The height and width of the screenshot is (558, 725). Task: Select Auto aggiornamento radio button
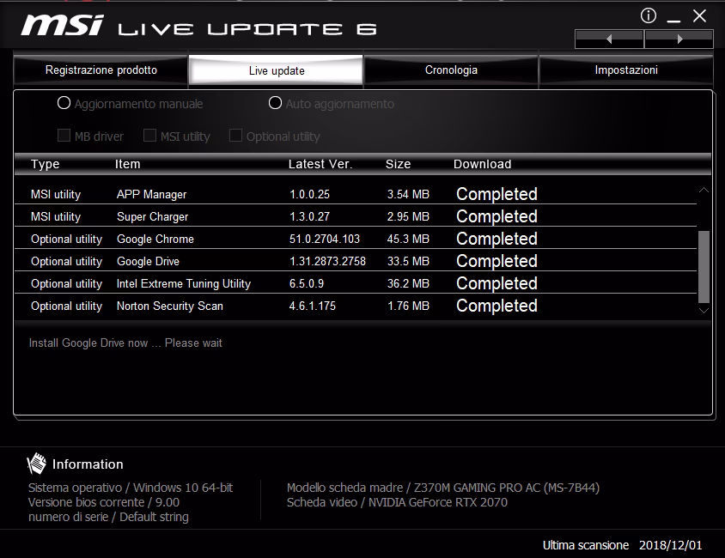click(x=275, y=103)
